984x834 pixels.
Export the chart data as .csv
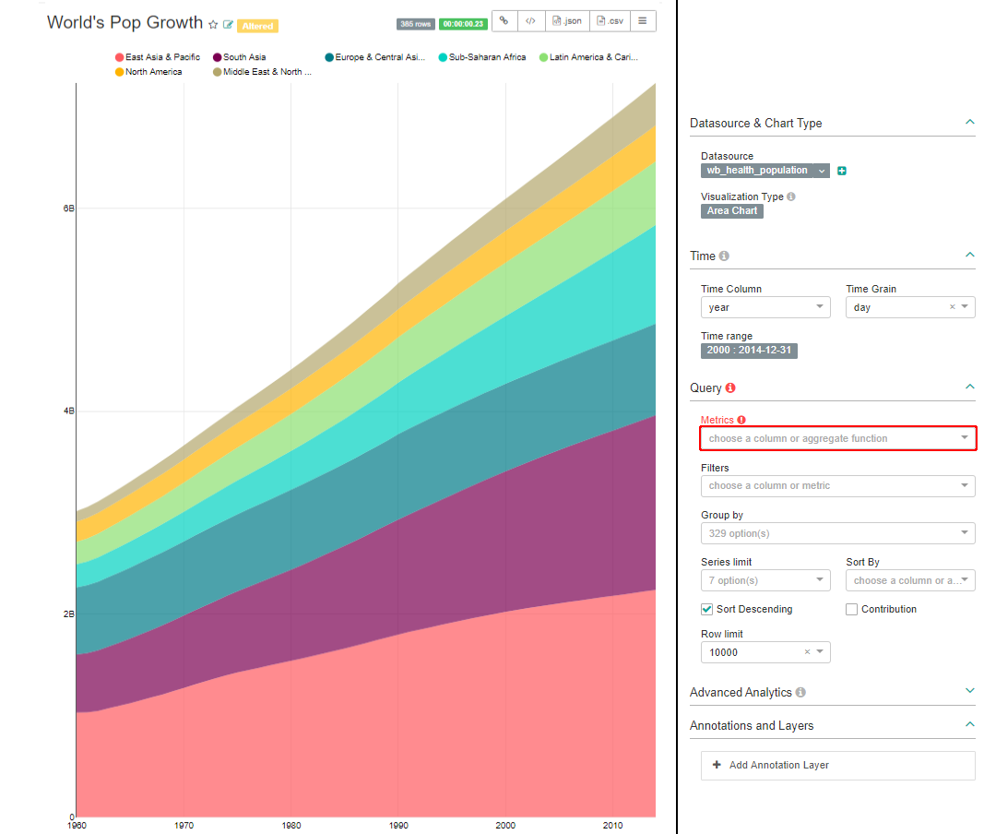coord(609,21)
